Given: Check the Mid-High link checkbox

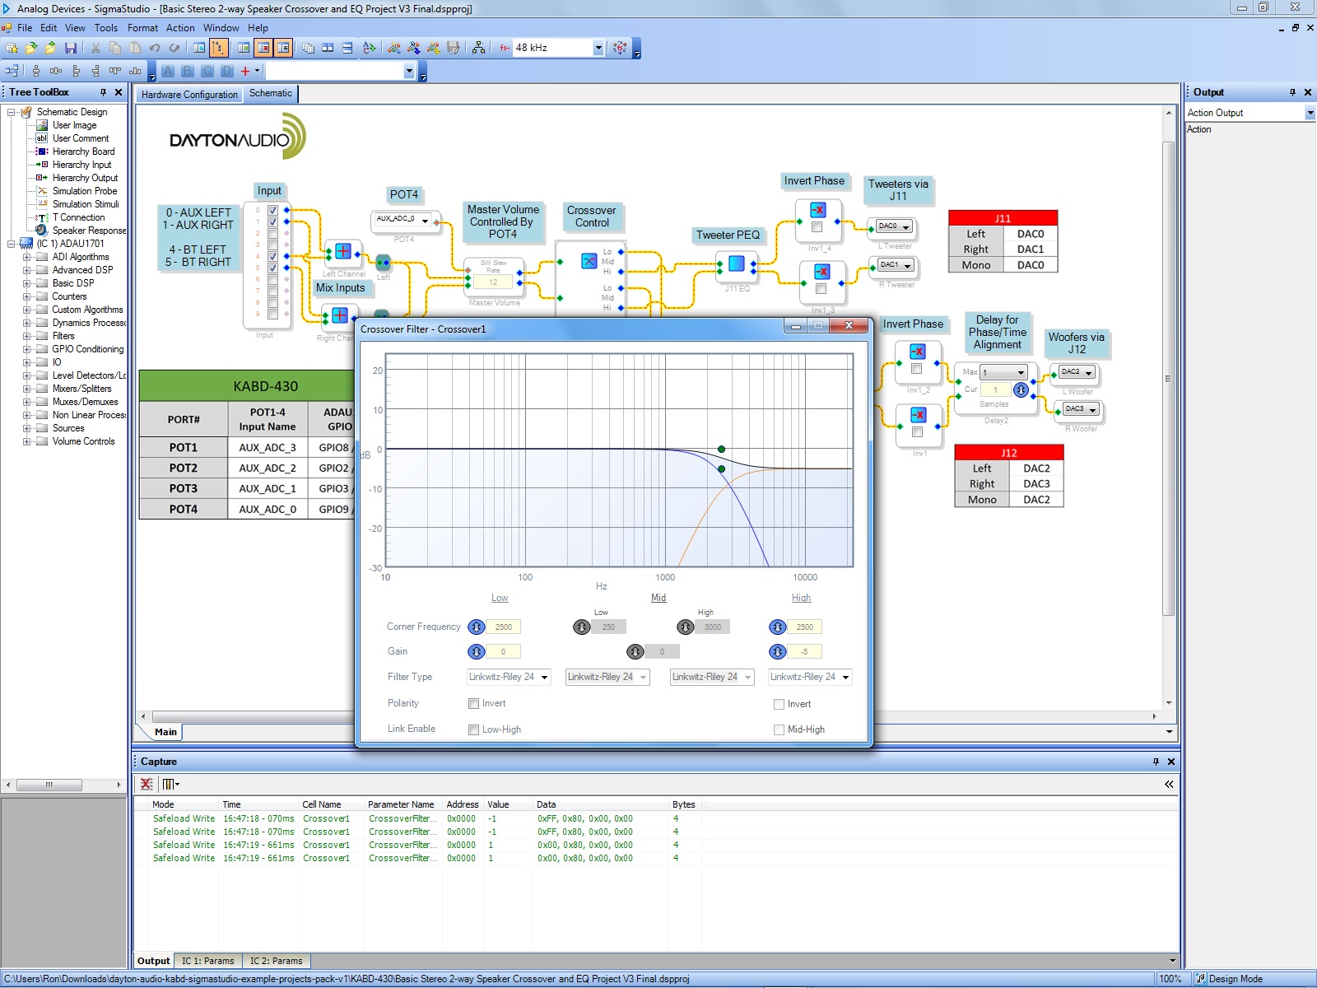Looking at the screenshot, I should click(x=779, y=729).
